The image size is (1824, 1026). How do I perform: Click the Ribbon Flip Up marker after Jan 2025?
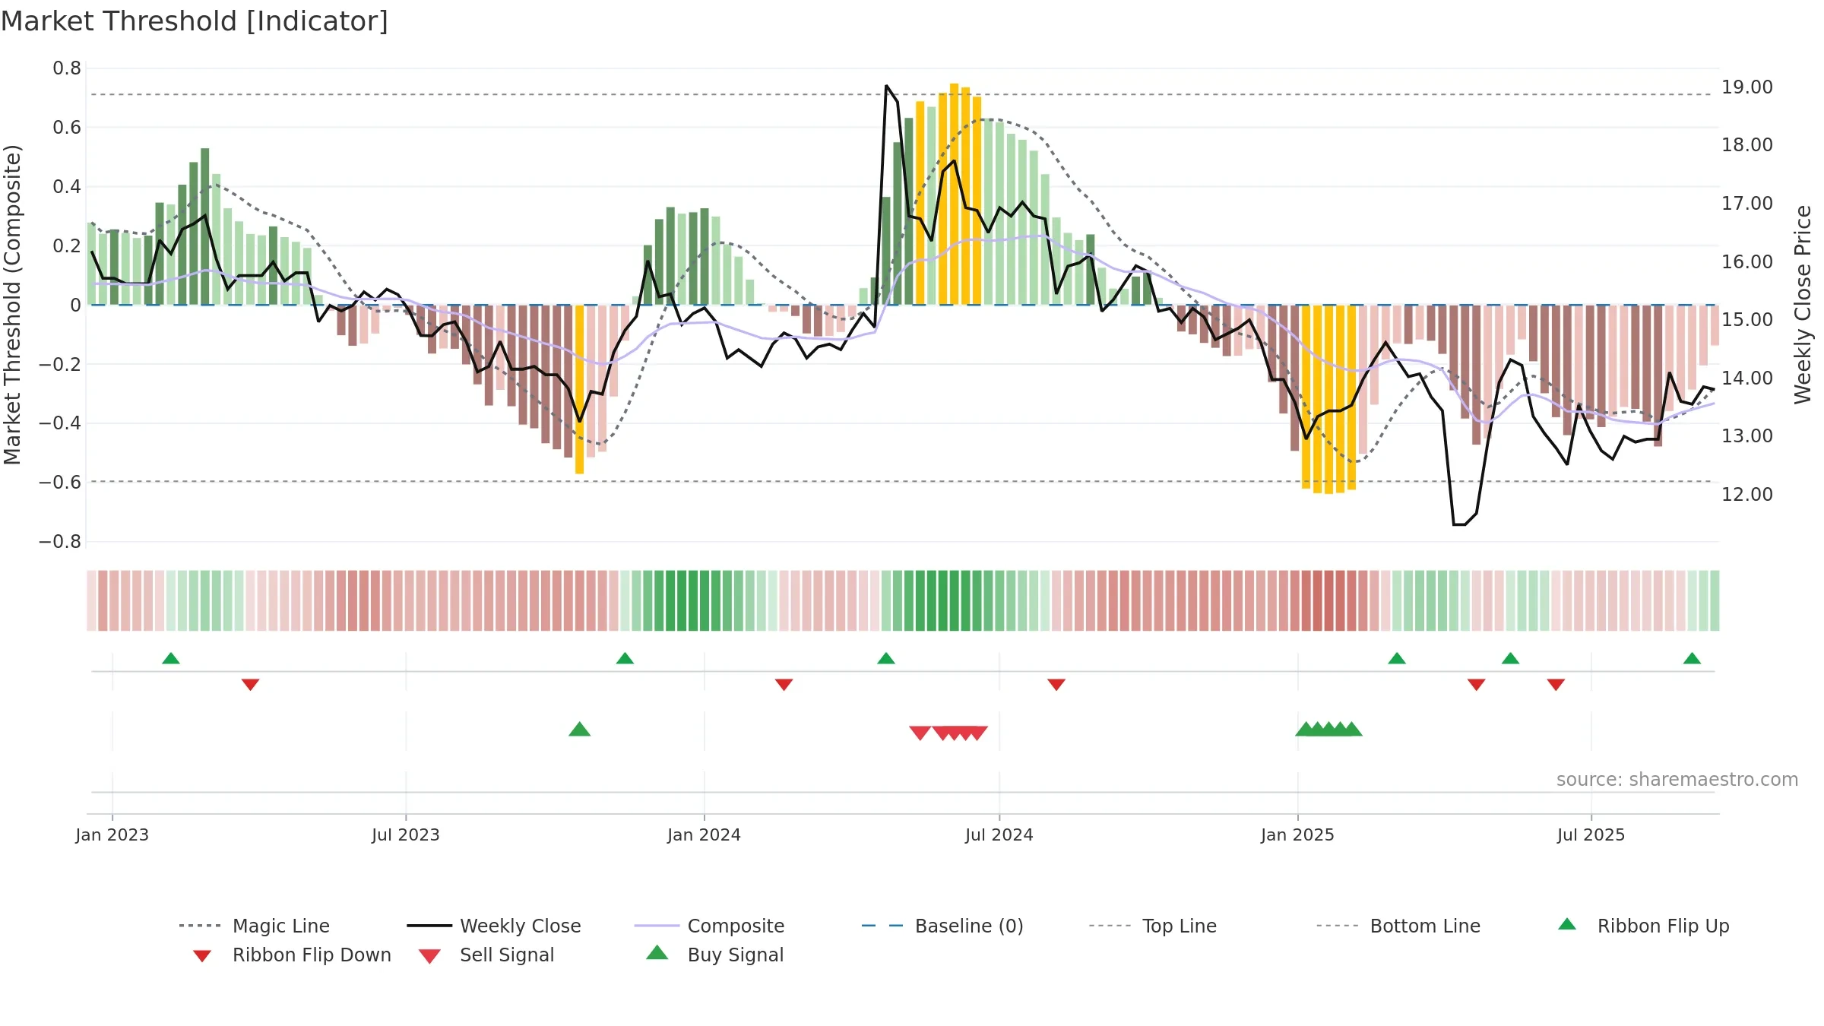[x=1397, y=658]
